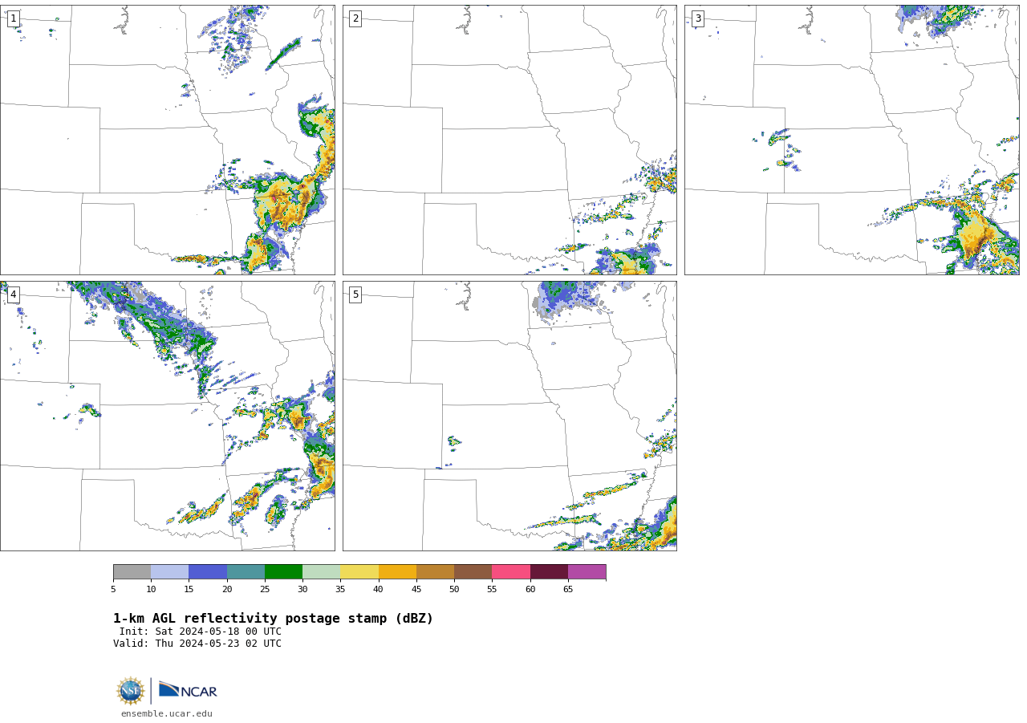This screenshot has width=1027, height=723.
Task: Click the 'Init: Sat 2024-05-18 00 UTC' text
Action: point(201,632)
